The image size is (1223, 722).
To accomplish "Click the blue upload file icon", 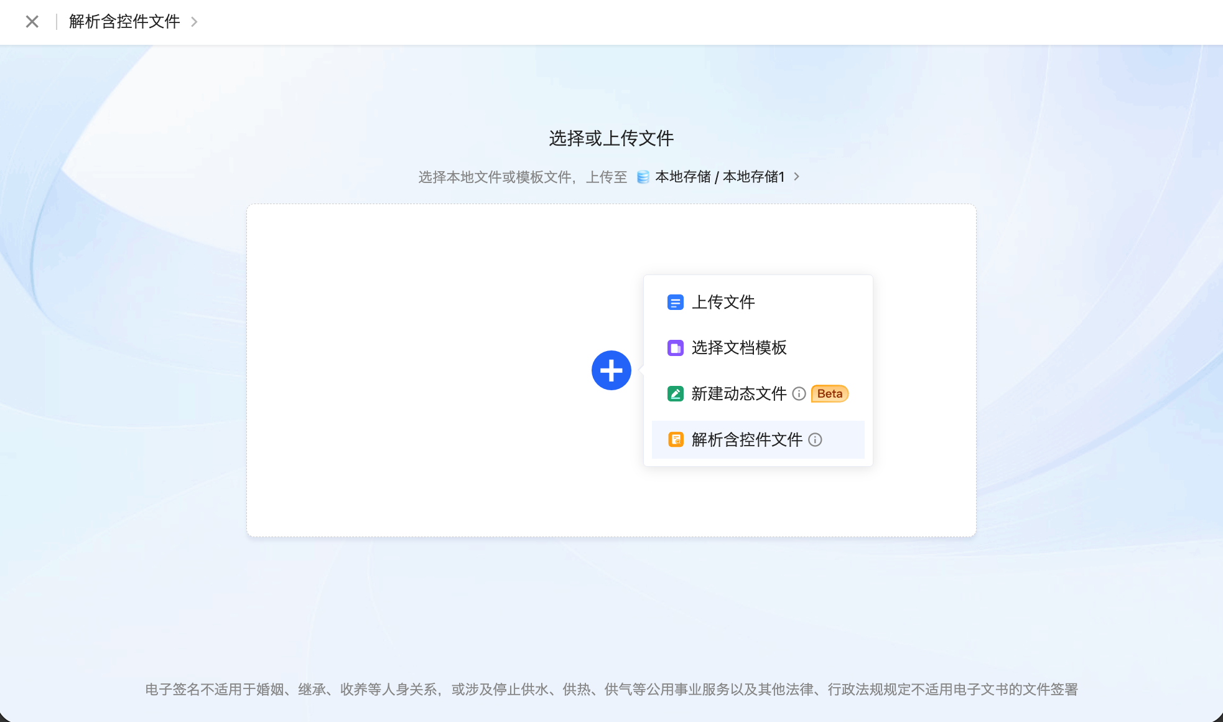I will tap(675, 302).
